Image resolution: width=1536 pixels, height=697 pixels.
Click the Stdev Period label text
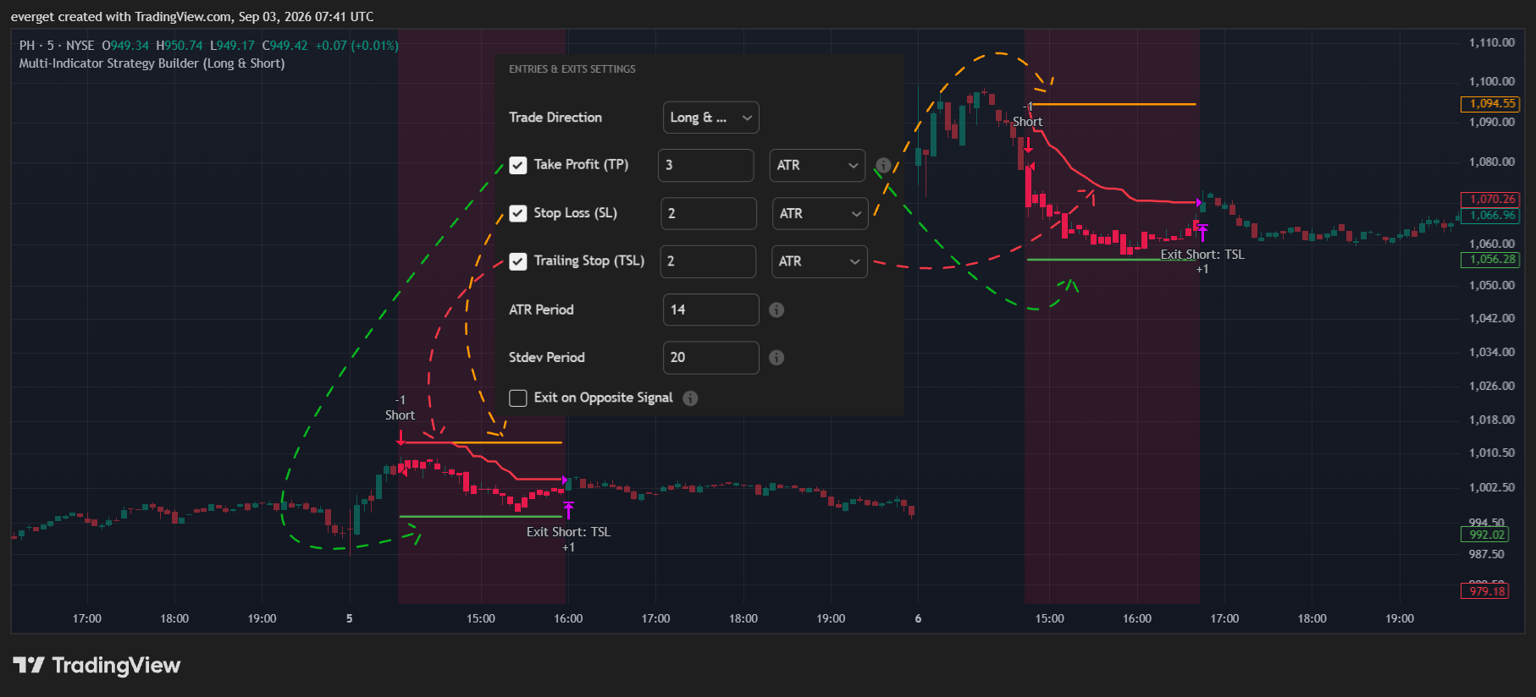547,358
